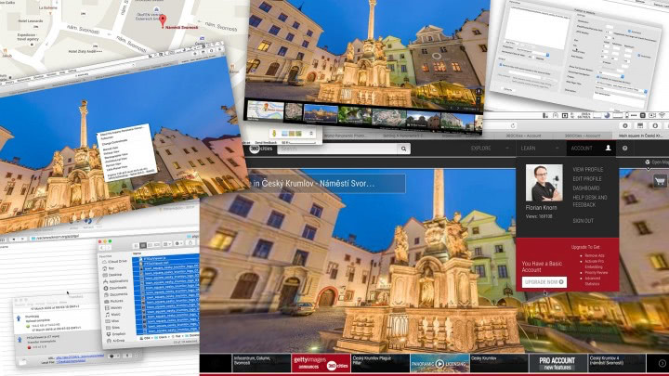Image resolution: width=669 pixels, height=376 pixels.
Task: Choose DASHBOARD in the account menu
Action: [x=586, y=188]
